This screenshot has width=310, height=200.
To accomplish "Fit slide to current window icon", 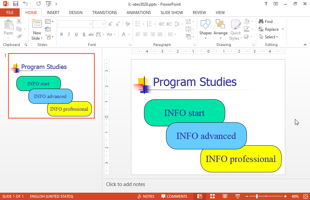I will point(305,196).
